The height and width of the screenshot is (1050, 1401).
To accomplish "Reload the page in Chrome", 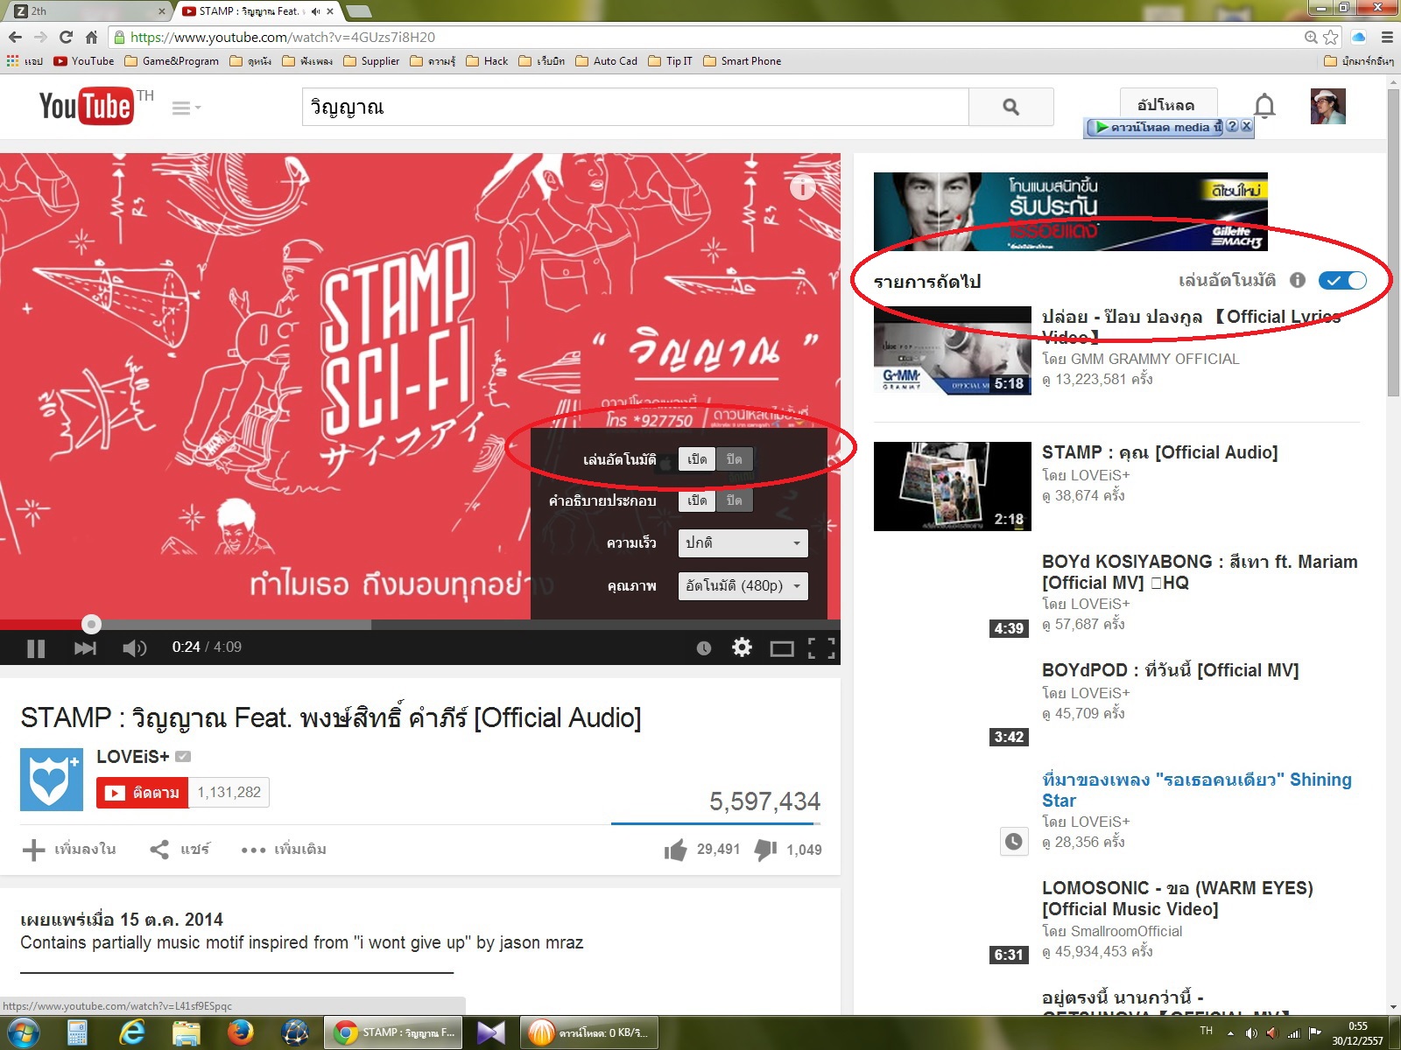I will click(x=66, y=37).
